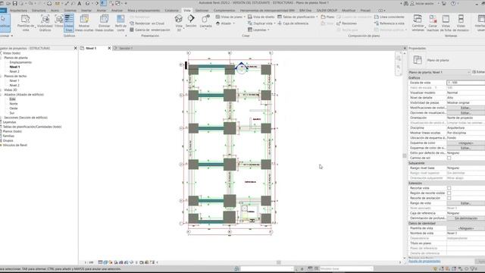
Task: Enable Recorte de anotación checkbox
Action: pyautogui.click(x=449, y=198)
